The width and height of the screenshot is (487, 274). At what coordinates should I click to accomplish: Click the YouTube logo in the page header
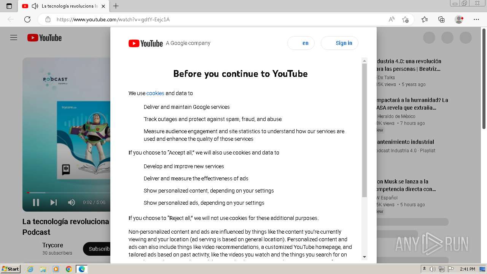coord(45,38)
